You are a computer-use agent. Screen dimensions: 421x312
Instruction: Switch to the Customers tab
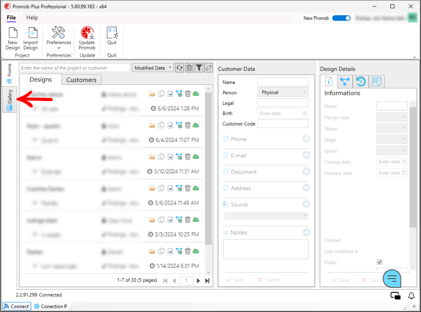click(81, 80)
